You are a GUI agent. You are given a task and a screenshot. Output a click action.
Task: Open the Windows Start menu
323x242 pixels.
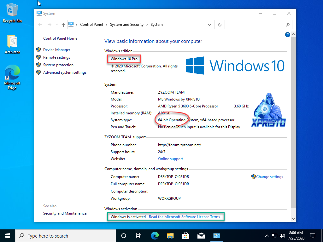point(8,236)
